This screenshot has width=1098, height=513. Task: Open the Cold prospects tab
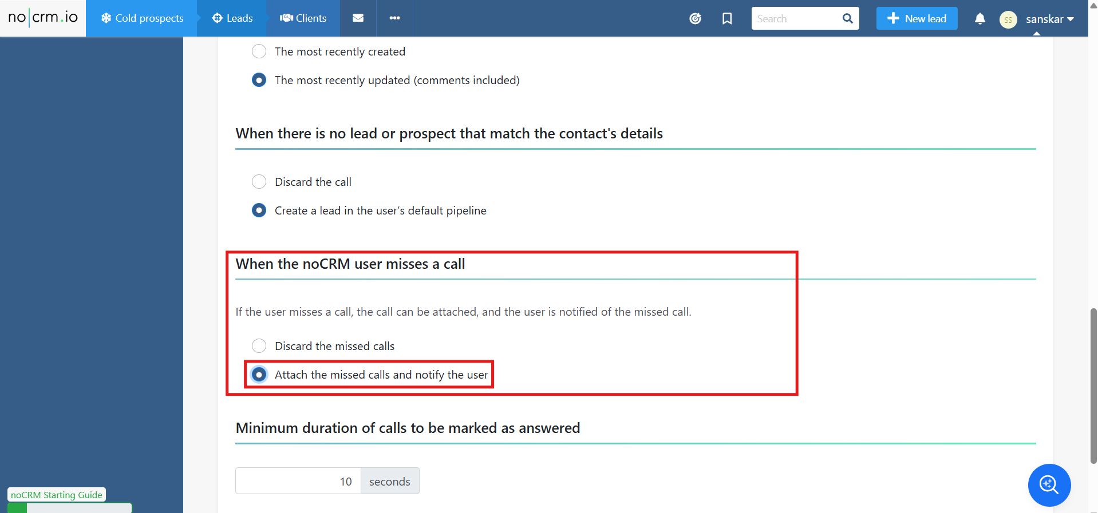click(x=142, y=18)
